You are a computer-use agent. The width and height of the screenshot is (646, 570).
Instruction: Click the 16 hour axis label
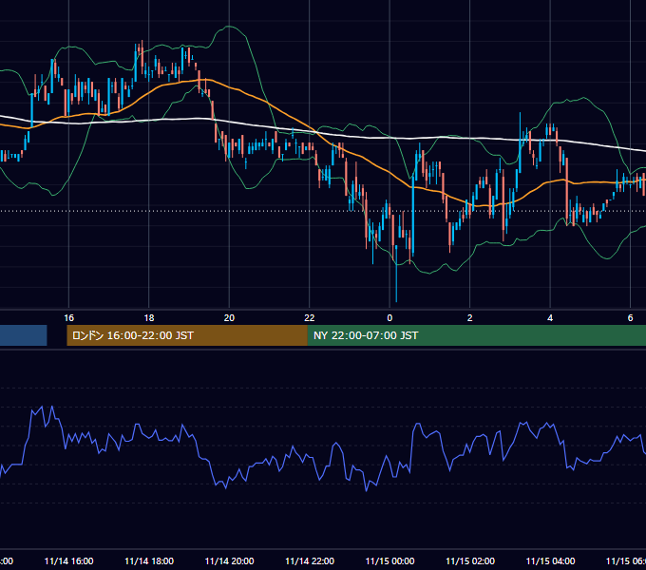pos(68,318)
